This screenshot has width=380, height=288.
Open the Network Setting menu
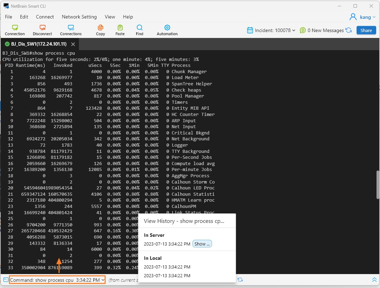[79, 17]
